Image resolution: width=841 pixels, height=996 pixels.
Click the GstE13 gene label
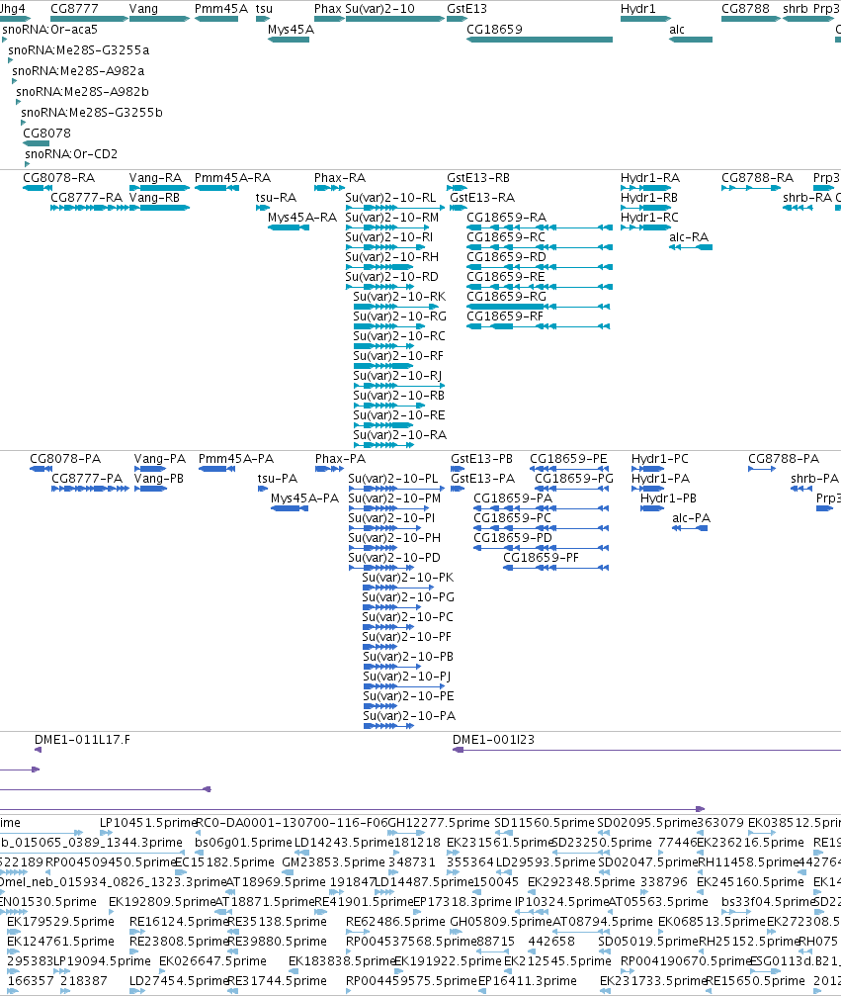(467, 9)
